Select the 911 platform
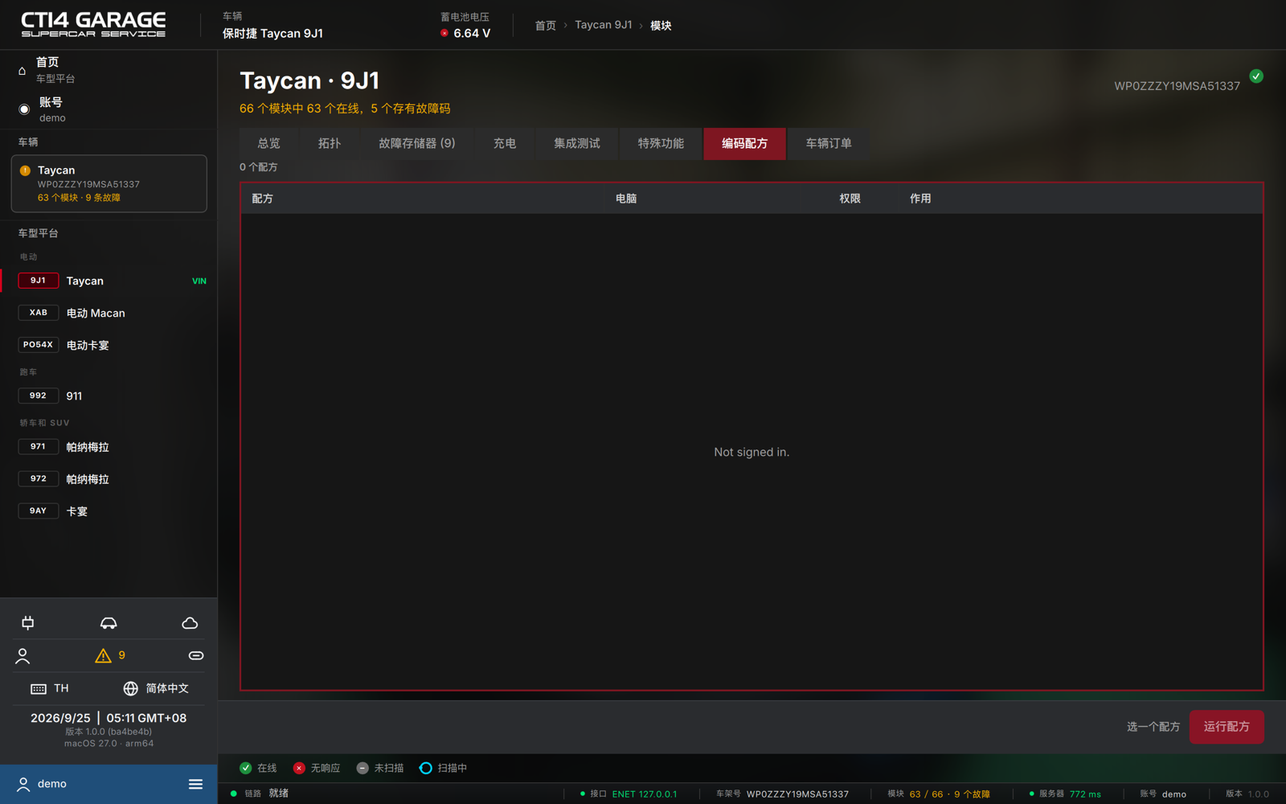Screen dimensions: 1286x804 109,396
